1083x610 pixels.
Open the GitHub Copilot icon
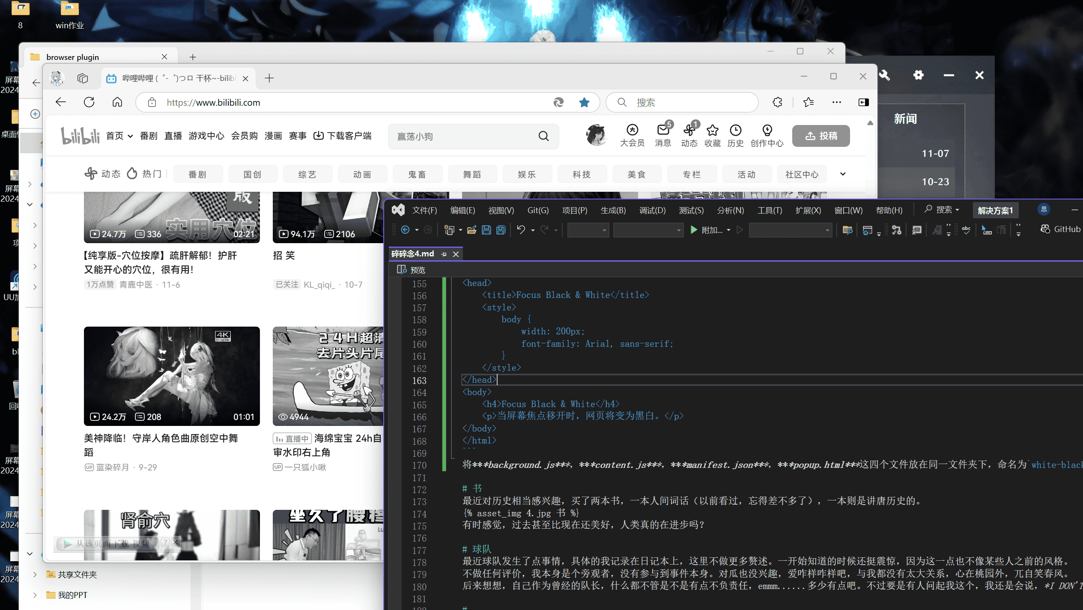point(1045,229)
